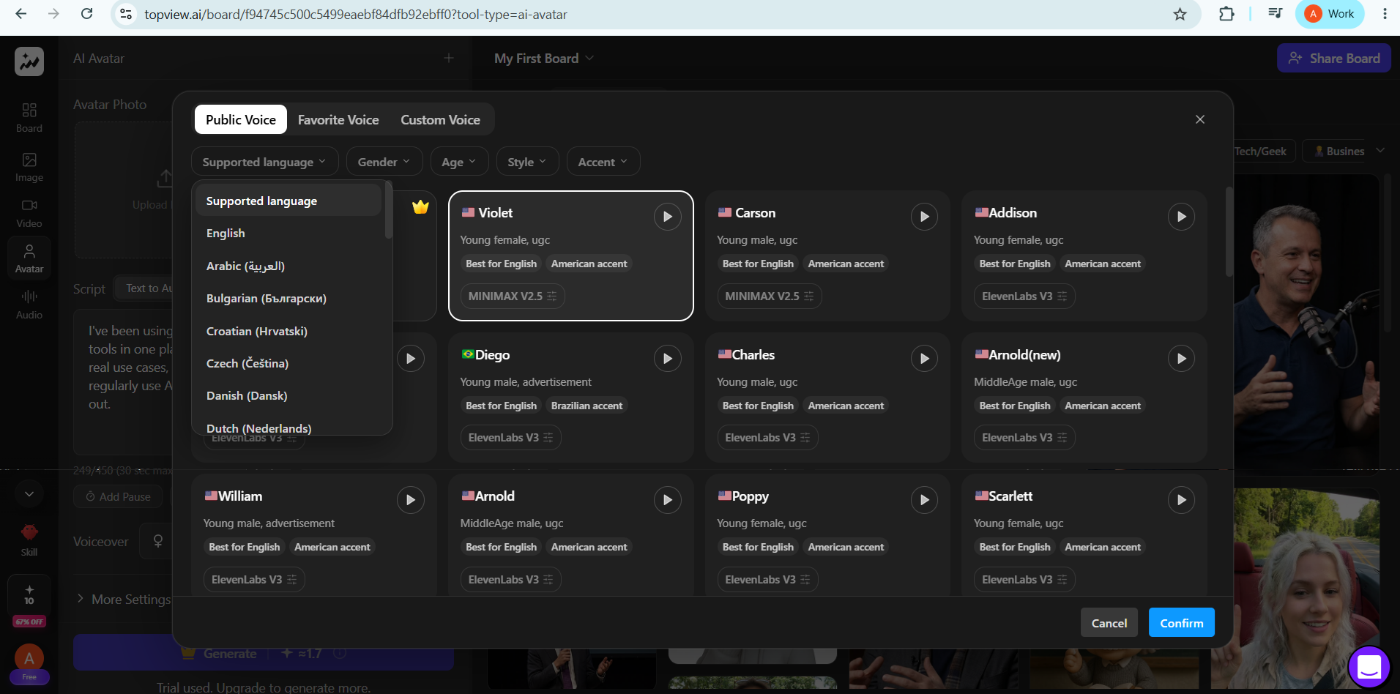The image size is (1400, 694).
Task: Bookmark this page with star icon
Action: point(1180,14)
